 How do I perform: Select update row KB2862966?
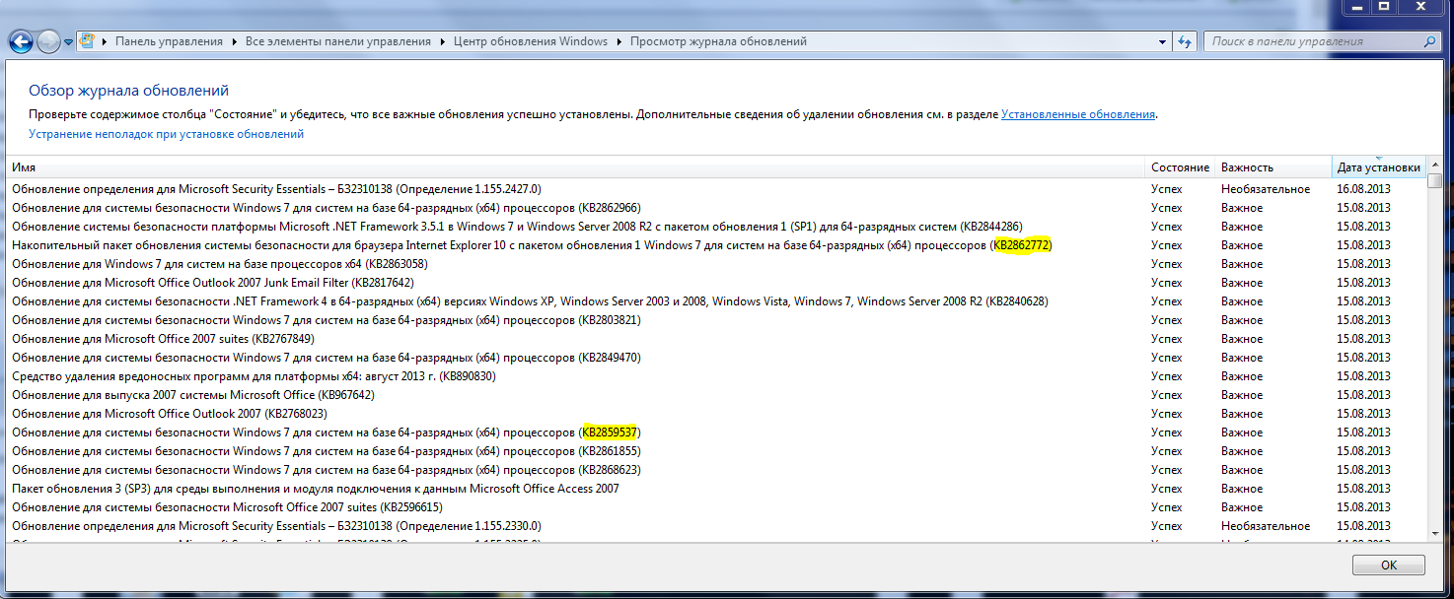click(717, 208)
